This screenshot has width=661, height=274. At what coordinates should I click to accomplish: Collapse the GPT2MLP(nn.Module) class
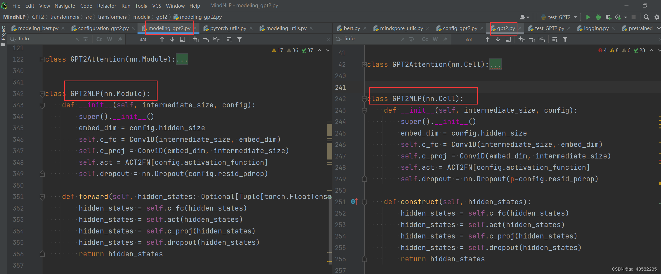pos(42,94)
